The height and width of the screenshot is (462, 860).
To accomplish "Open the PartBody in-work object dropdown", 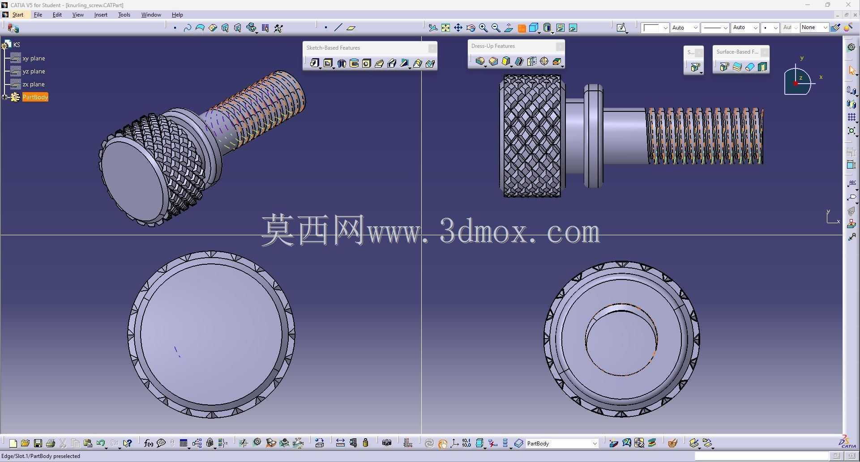I will coord(595,443).
